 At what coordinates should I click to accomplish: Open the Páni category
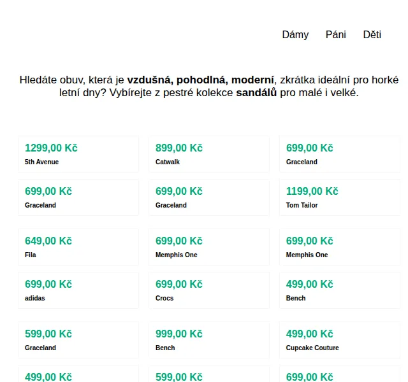click(x=336, y=34)
